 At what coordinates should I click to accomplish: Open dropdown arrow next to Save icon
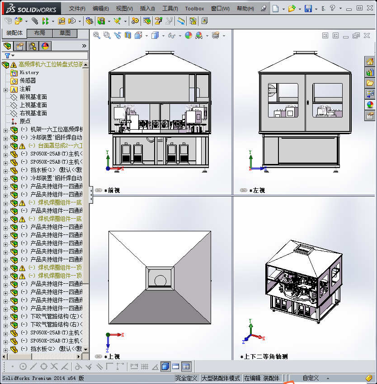coord(316,9)
